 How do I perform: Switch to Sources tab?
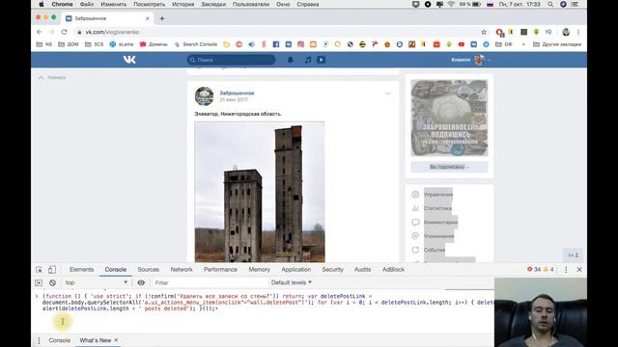[148, 270]
